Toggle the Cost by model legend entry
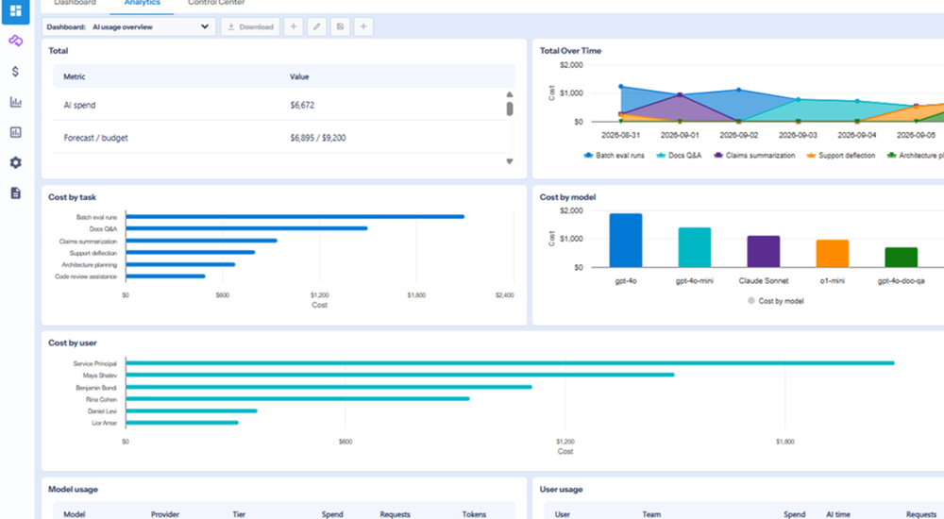Image resolution: width=944 pixels, height=519 pixels. click(775, 301)
